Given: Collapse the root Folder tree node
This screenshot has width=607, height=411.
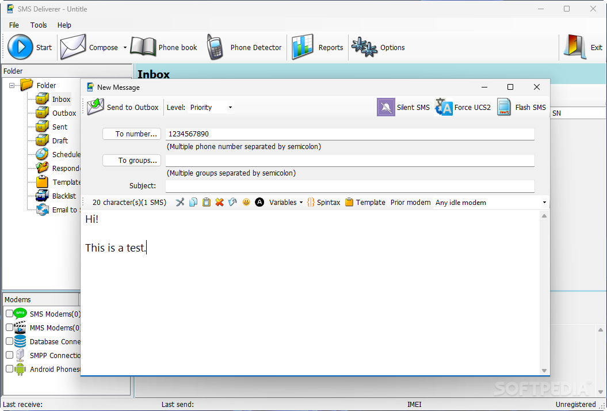Looking at the screenshot, I should [12, 85].
